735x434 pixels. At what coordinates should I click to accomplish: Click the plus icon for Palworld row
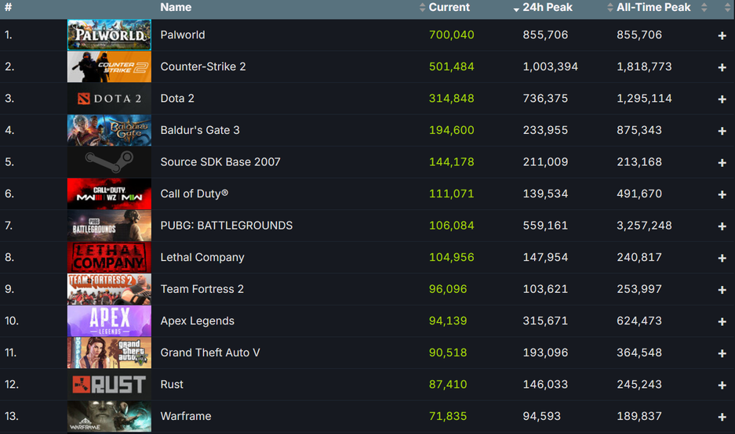click(x=722, y=36)
